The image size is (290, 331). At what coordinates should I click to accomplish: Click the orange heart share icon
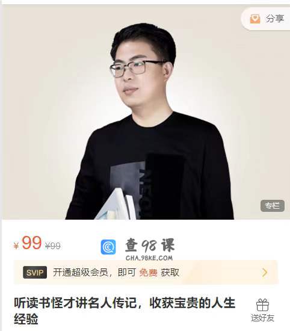pos(255,19)
